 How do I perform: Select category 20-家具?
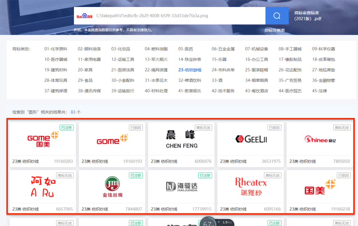click(85, 70)
